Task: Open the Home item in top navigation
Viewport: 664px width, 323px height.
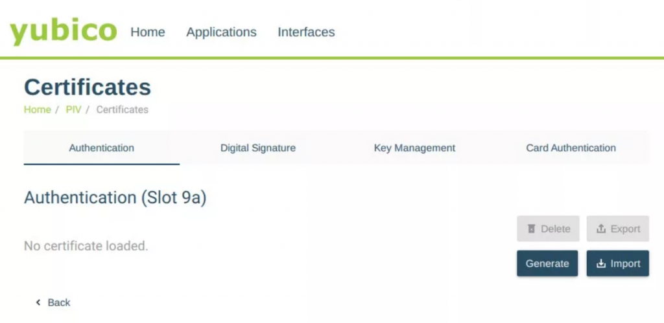Action: [x=148, y=32]
